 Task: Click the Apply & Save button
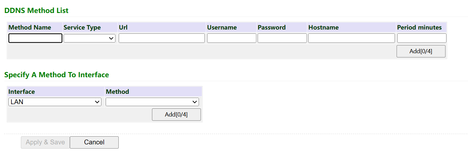(x=45, y=142)
